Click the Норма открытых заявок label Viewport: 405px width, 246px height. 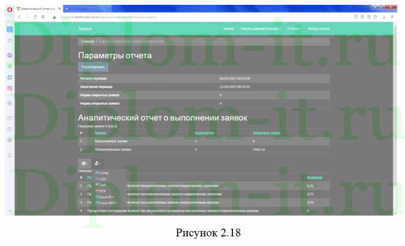tap(100, 103)
